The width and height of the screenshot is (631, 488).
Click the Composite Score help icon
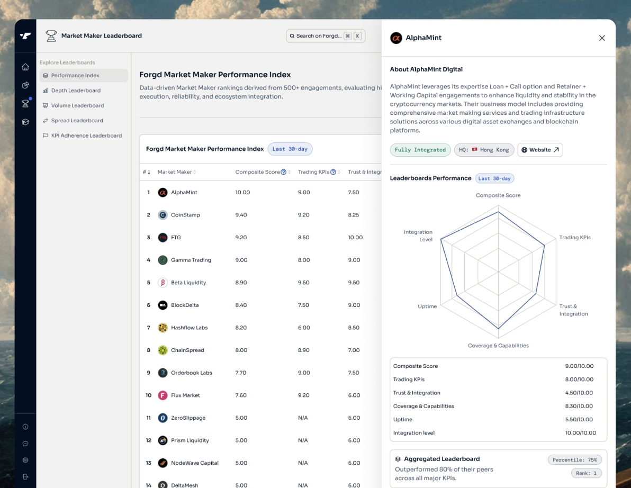(x=283, y=172)
